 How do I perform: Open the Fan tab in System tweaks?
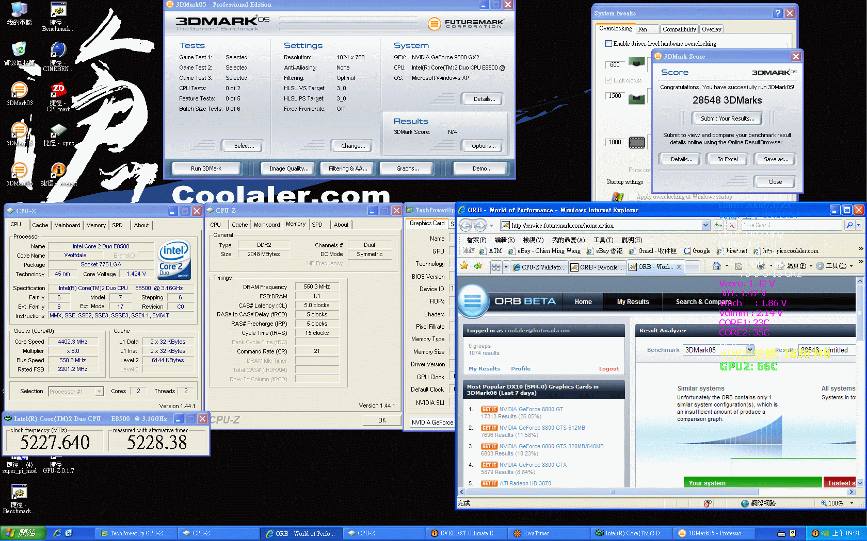[x=648, y=29]
